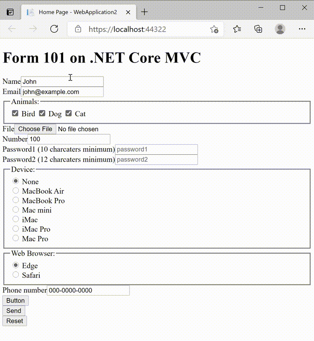Open a new tab with plus button
This screenshot has height=341, width=314.
click(x=144, y=12)
